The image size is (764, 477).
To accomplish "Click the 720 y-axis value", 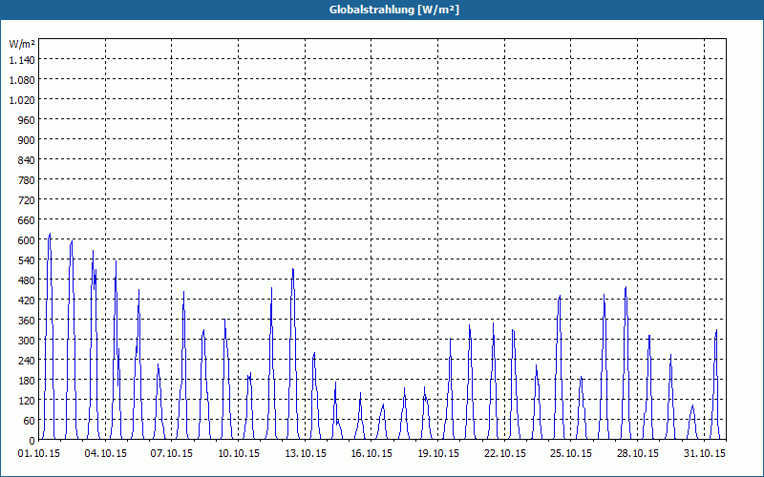I will [x=27, y=200].
